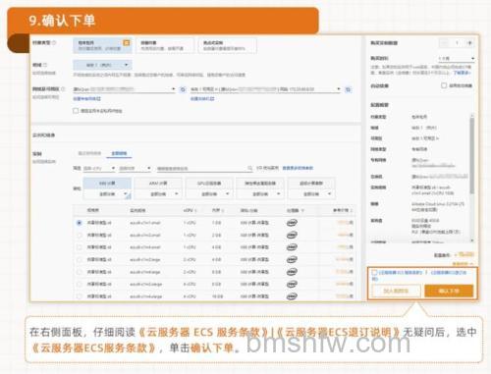Click the orange 确认下单 button

pyautogui.click(x=449, y=291)
